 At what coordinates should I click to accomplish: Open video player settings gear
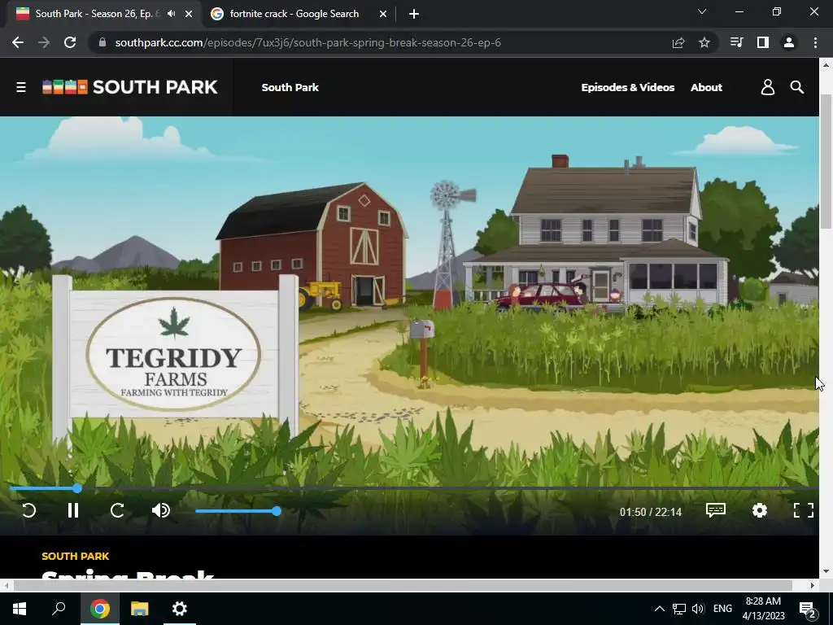coord(760,510)
